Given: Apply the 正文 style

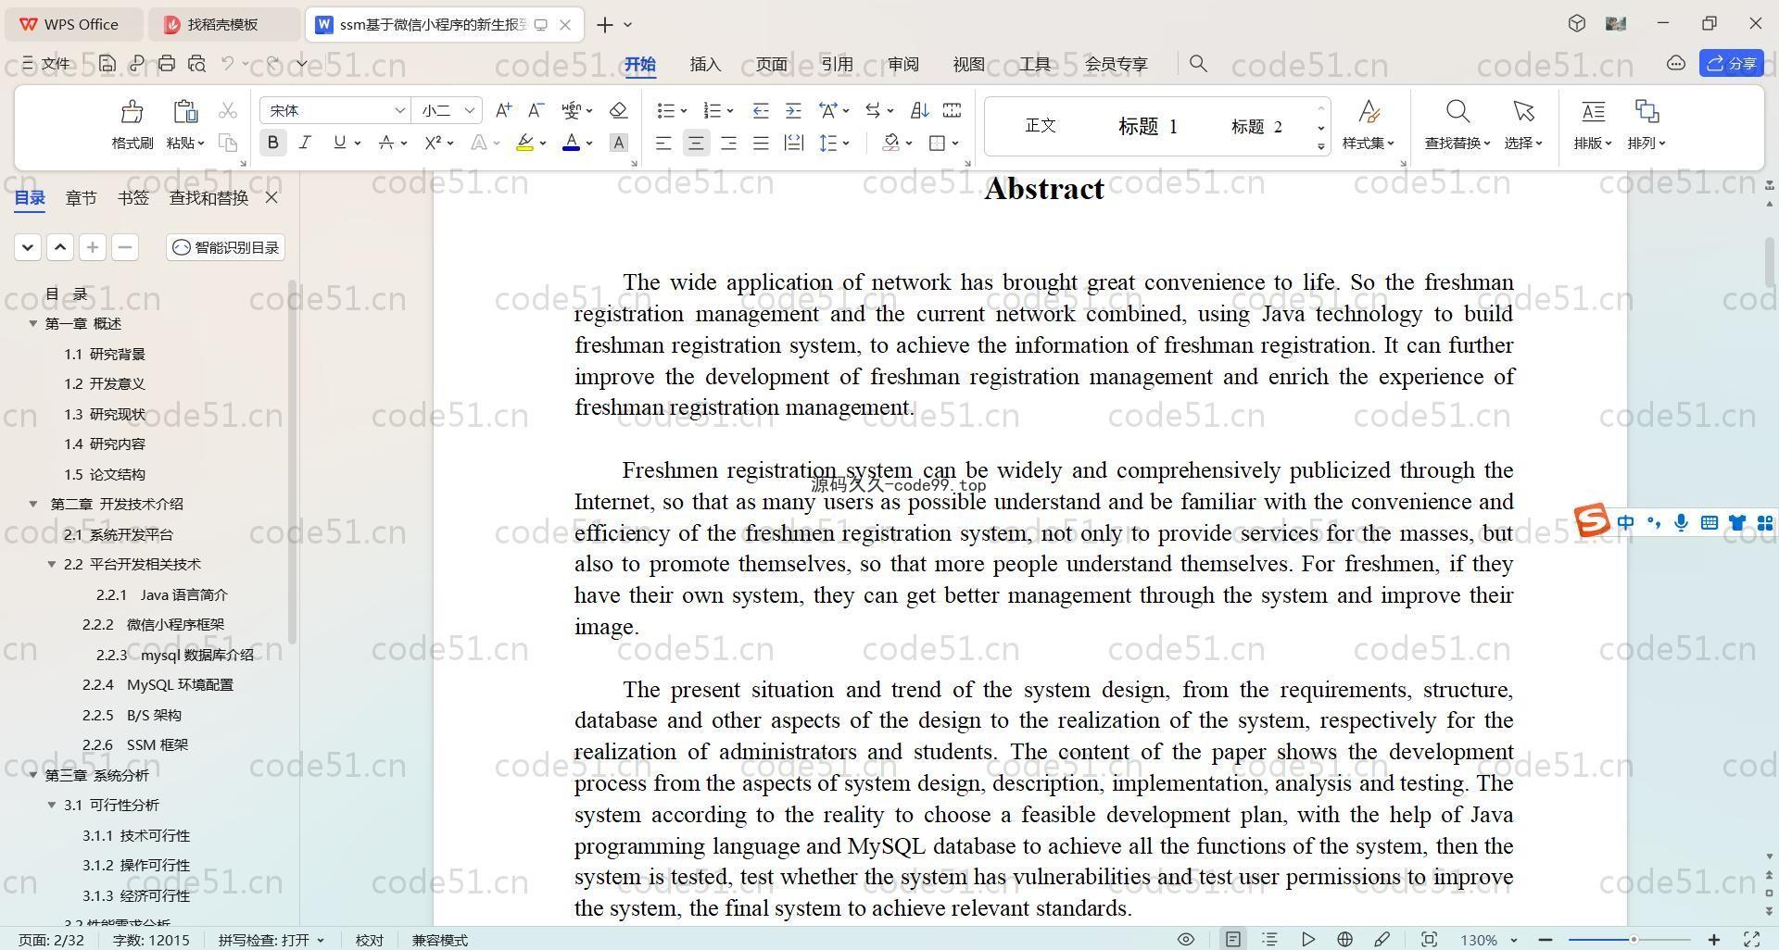Looking at the screenshot, I should (1041, 126).
